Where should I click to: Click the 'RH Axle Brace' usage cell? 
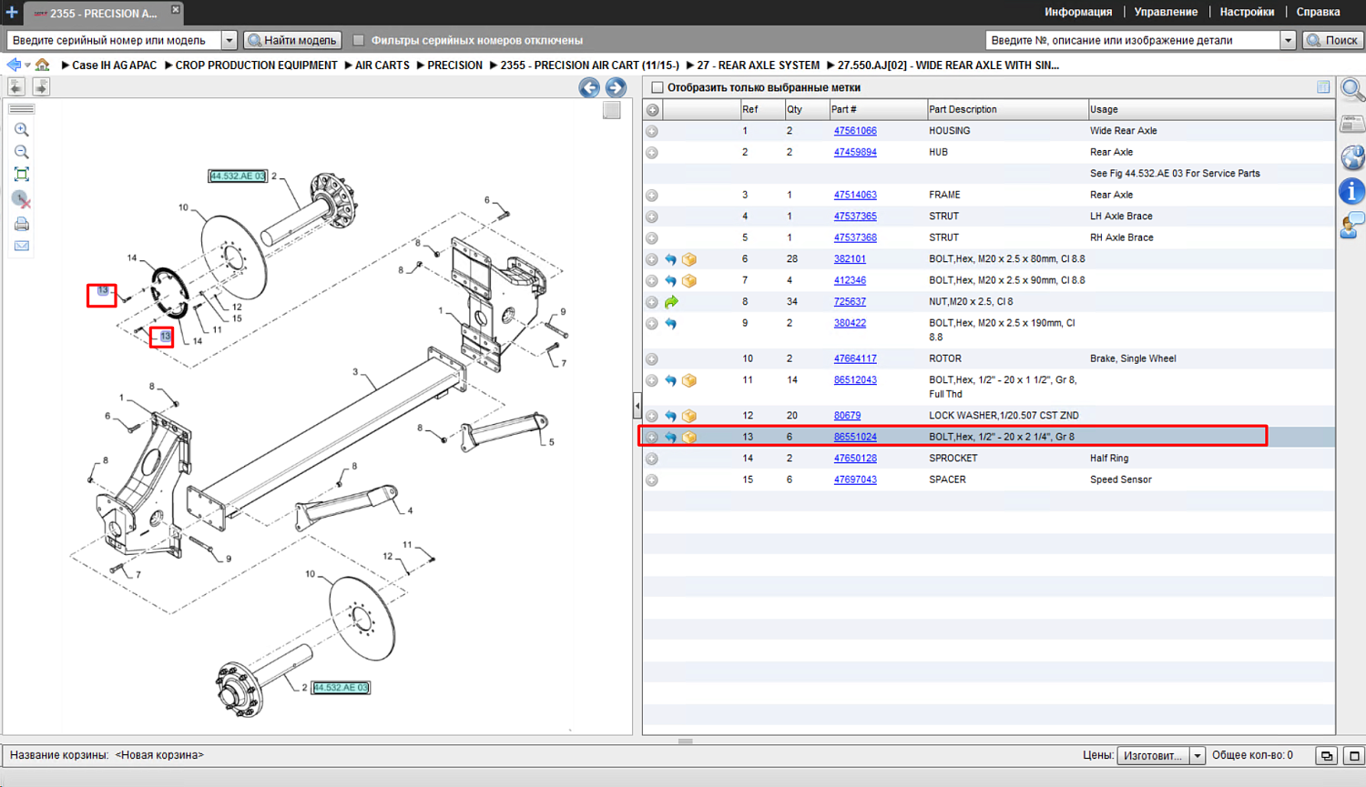(x=1122, y=237)
